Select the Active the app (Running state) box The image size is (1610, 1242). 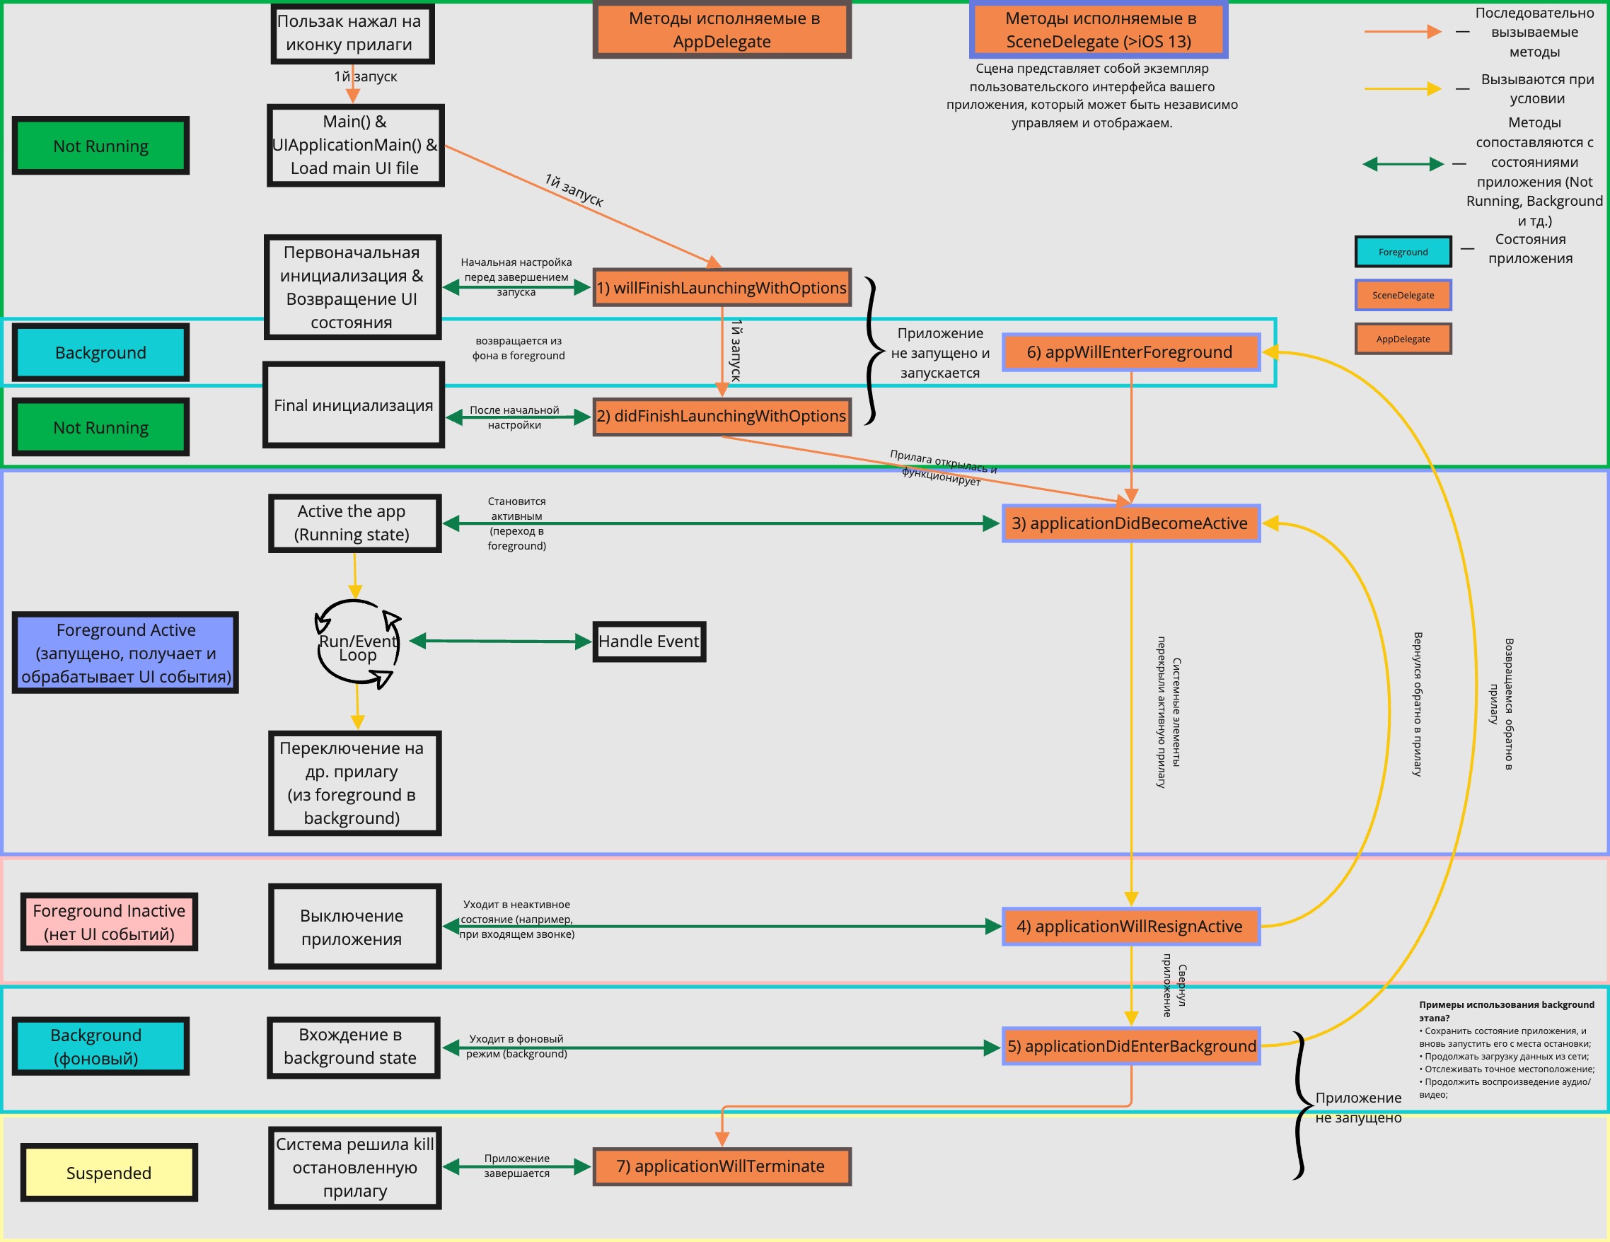point(354,523)
